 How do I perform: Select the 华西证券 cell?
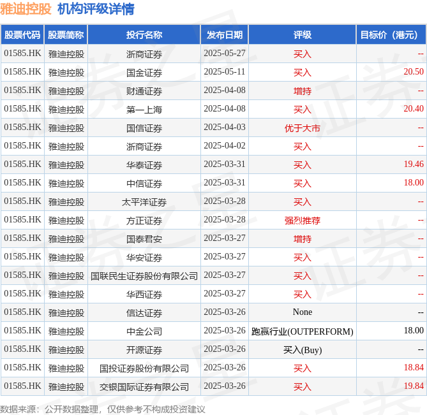point(144,295)
